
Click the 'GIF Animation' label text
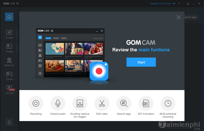[146, 114]
